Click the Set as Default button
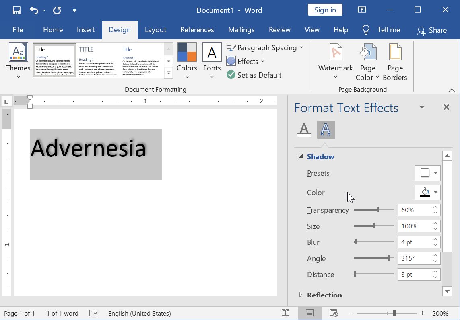Viewport: 460px width, 320px height. point(254,75)
